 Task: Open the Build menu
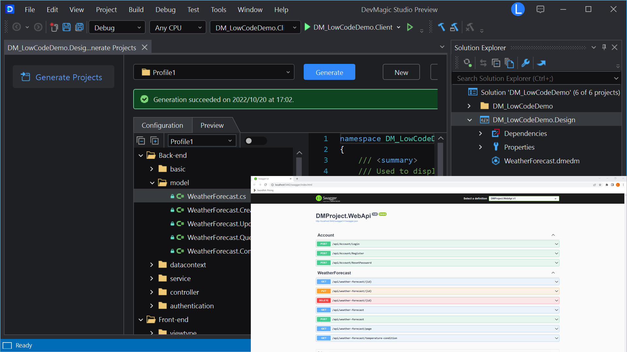pyautogui.click(x=136, y=9)
